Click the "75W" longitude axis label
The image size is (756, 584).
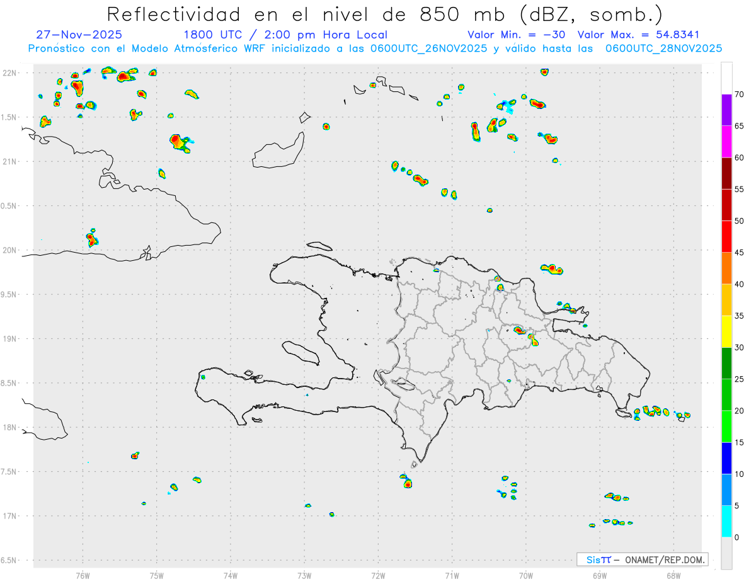pyautogui.click(x=157, y=576)
